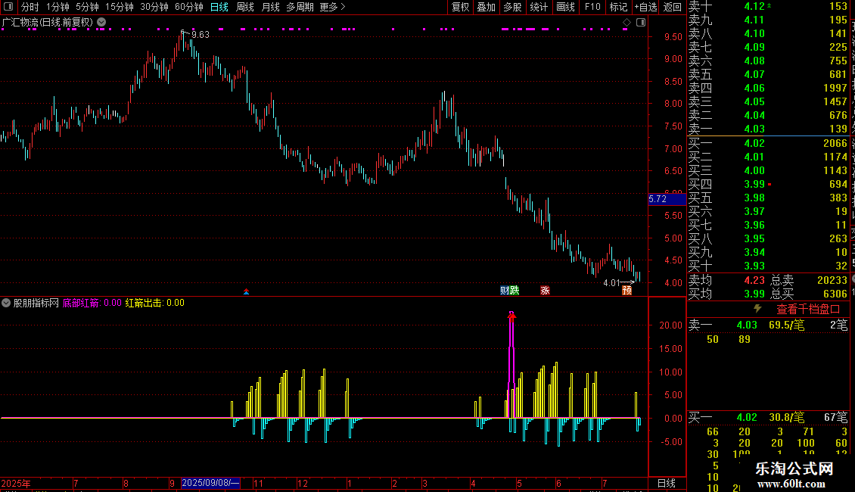
Task: Open the 统计 statistics button
Action: coord(539,7)
